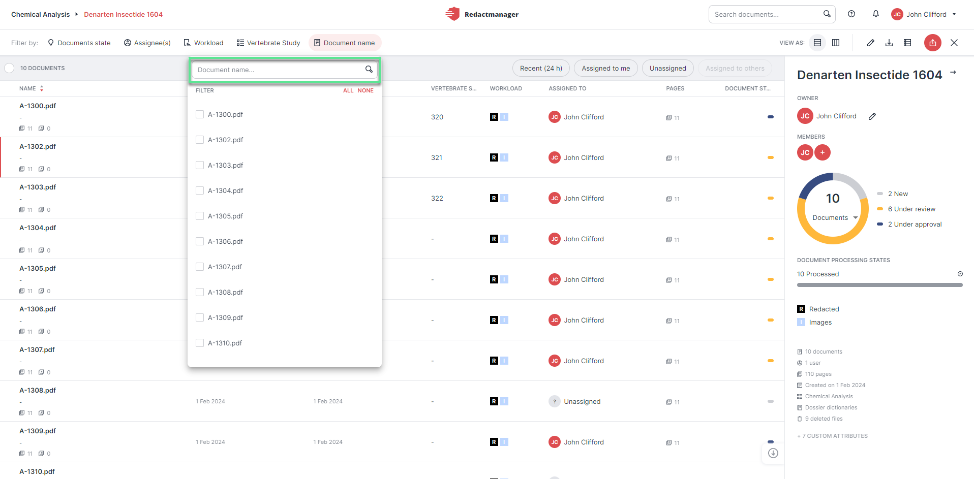
Task: Click ALL in filter panel
Action: tap(348, 90)
